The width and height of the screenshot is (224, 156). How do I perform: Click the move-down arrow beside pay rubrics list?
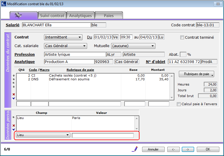point(14,87)
